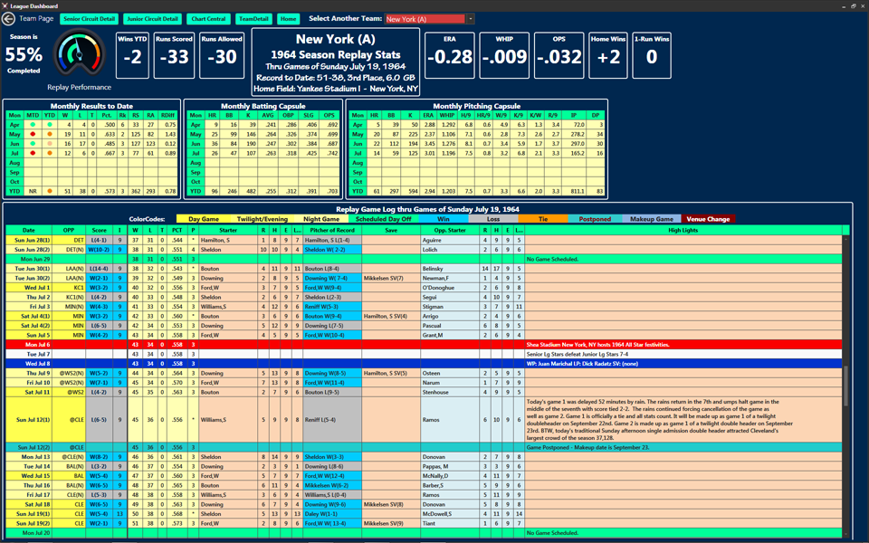Image resolution: width=869 pixels, height=543 pixels.
Task: Click the Monthly Results to Date table title
Action: pyautogui.click(x=91, y=106)
